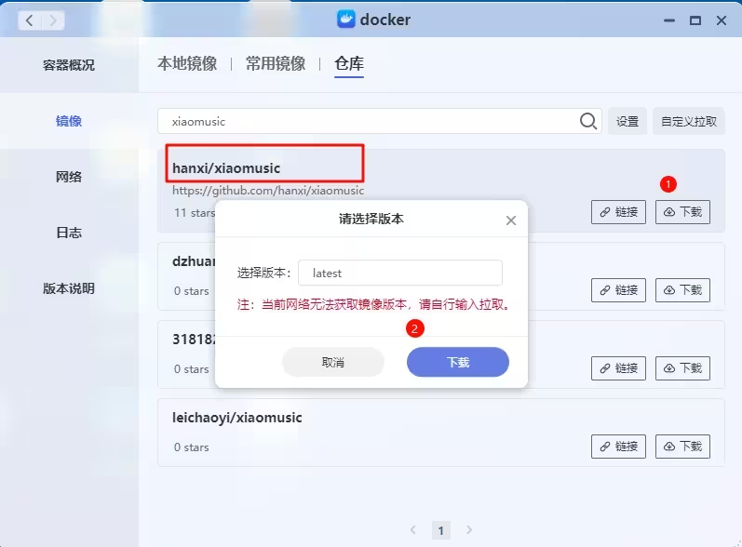Click the leichaoyi/xiaomusic title
Screen dimensions: 742x547
pyautogui.click(x=237, y=418)
